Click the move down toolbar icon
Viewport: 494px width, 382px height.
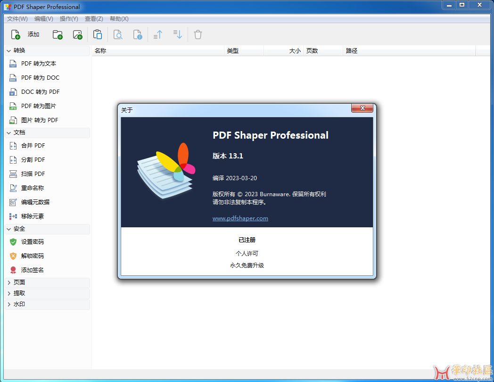tap(178, 34)
